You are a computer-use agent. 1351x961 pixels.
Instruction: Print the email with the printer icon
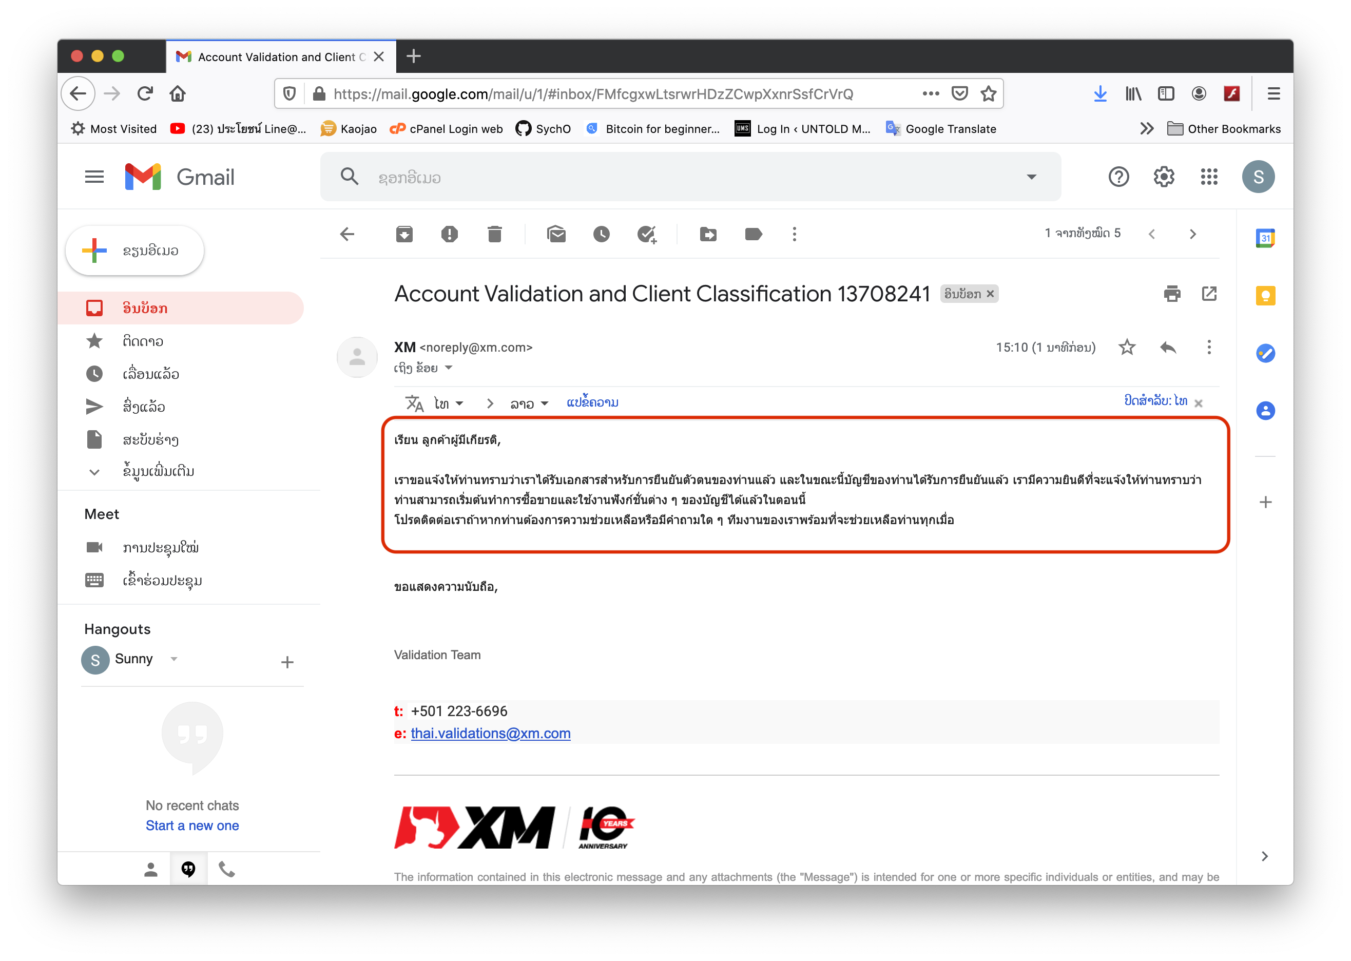click(1172, 294)
